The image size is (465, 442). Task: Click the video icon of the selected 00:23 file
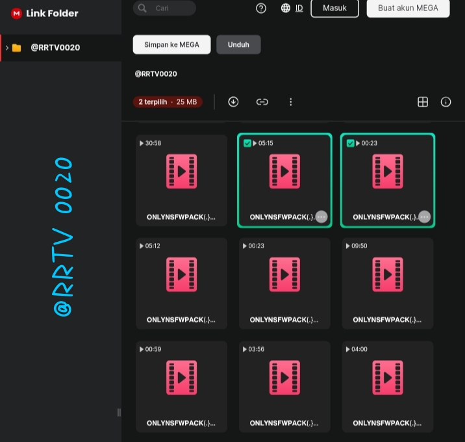click(388, 172)
